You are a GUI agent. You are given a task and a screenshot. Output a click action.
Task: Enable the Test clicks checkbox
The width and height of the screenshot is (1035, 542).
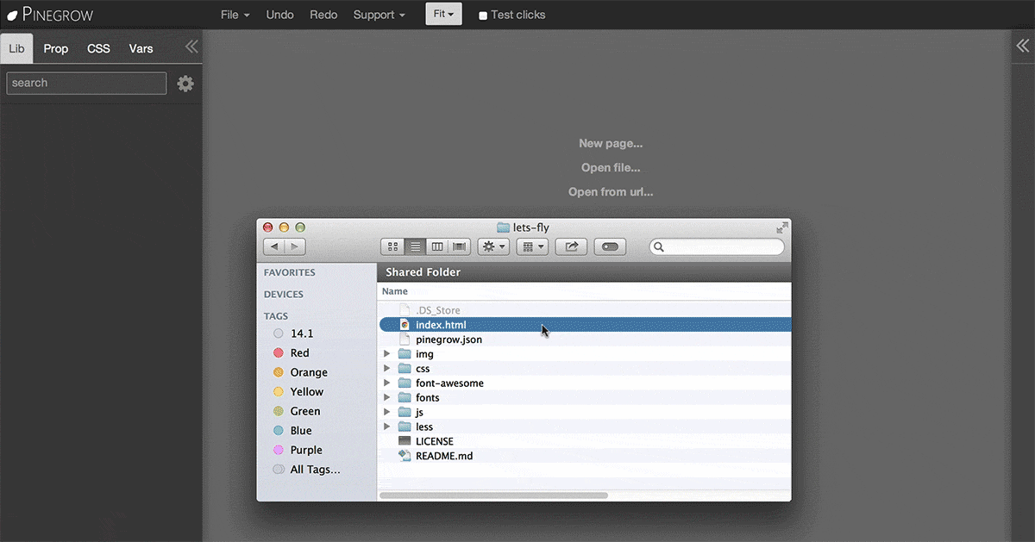point(483,14)
